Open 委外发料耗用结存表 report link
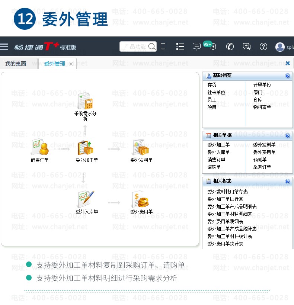Image resolution: width=294 pixels, height=305 pixels. [x=227, y=192]
